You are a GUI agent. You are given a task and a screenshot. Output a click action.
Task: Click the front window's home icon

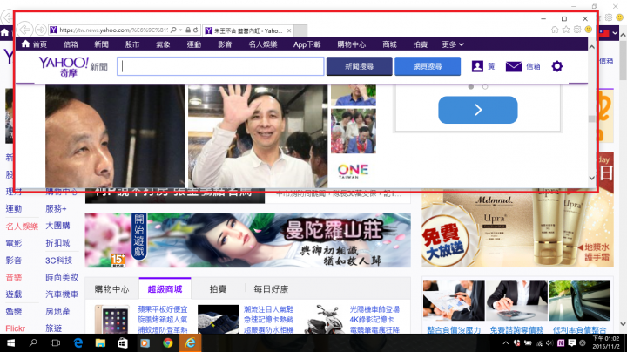[x=555, y=30]
